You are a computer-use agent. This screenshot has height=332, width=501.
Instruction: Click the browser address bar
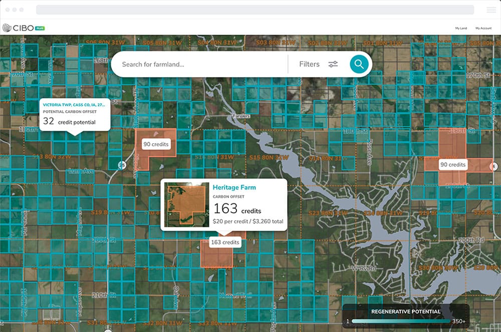point(255,10)
